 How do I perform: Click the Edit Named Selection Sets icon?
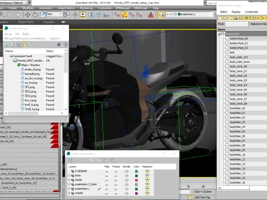[151, 14]
